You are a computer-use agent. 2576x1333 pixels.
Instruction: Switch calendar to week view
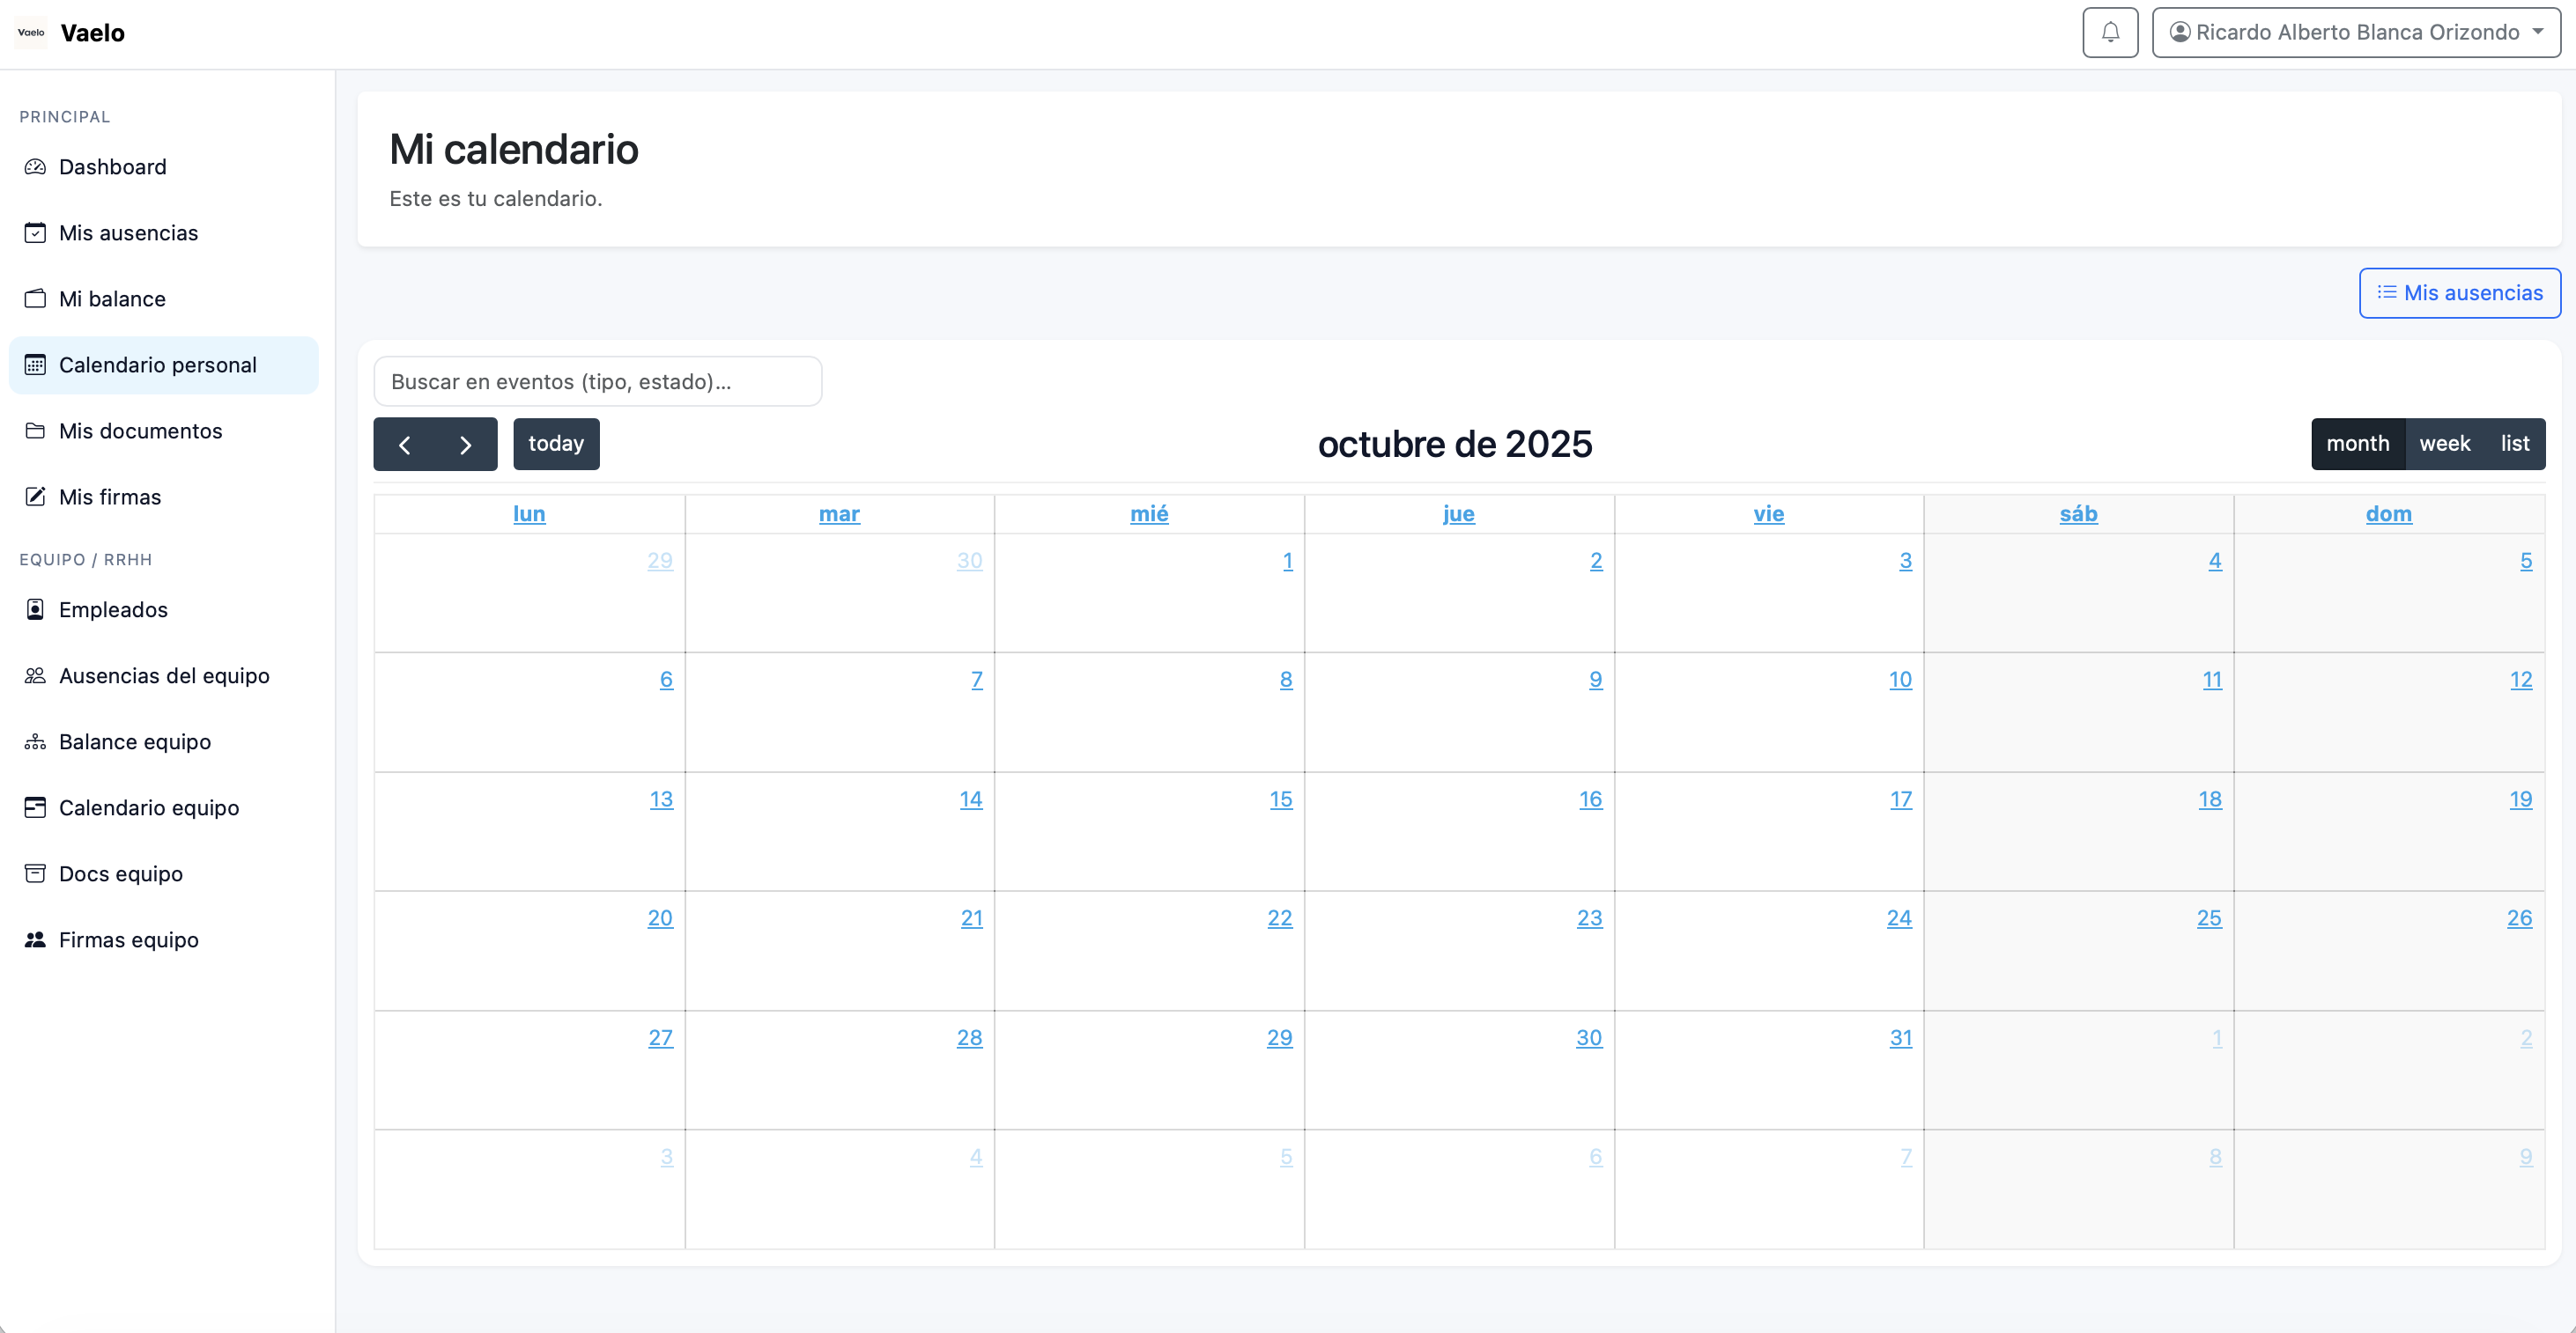pos(2444,443)
